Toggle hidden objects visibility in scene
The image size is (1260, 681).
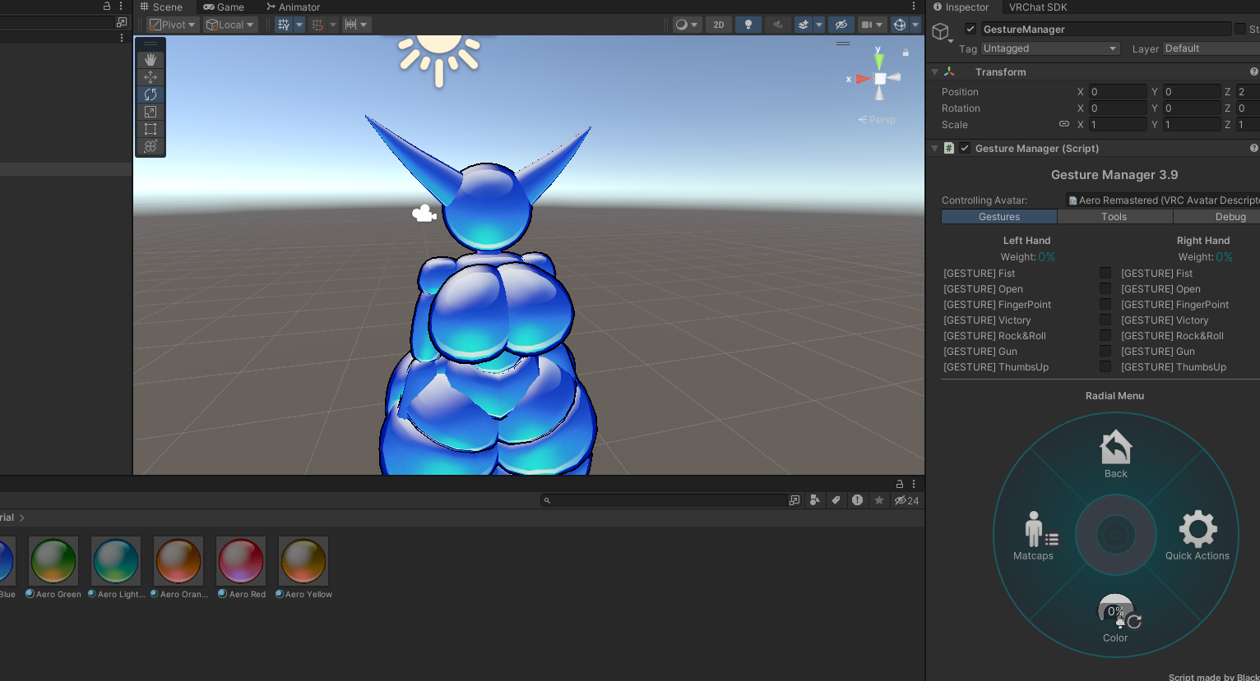[841, 25]
